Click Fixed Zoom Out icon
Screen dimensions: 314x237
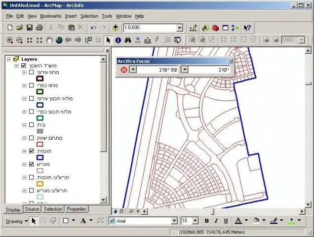[x=39, y=40]
